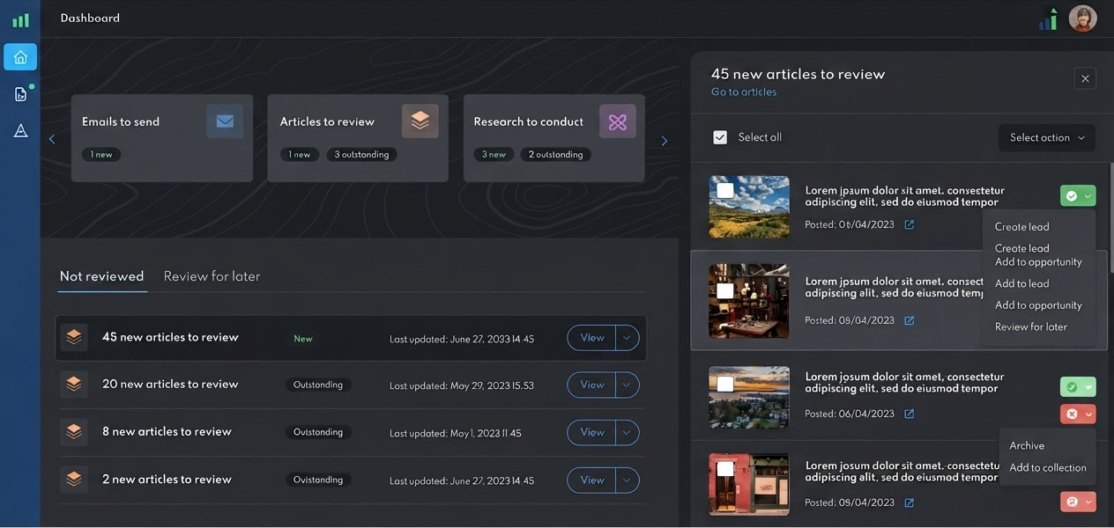Click View for 2 new articles to review

pos(592,480)
